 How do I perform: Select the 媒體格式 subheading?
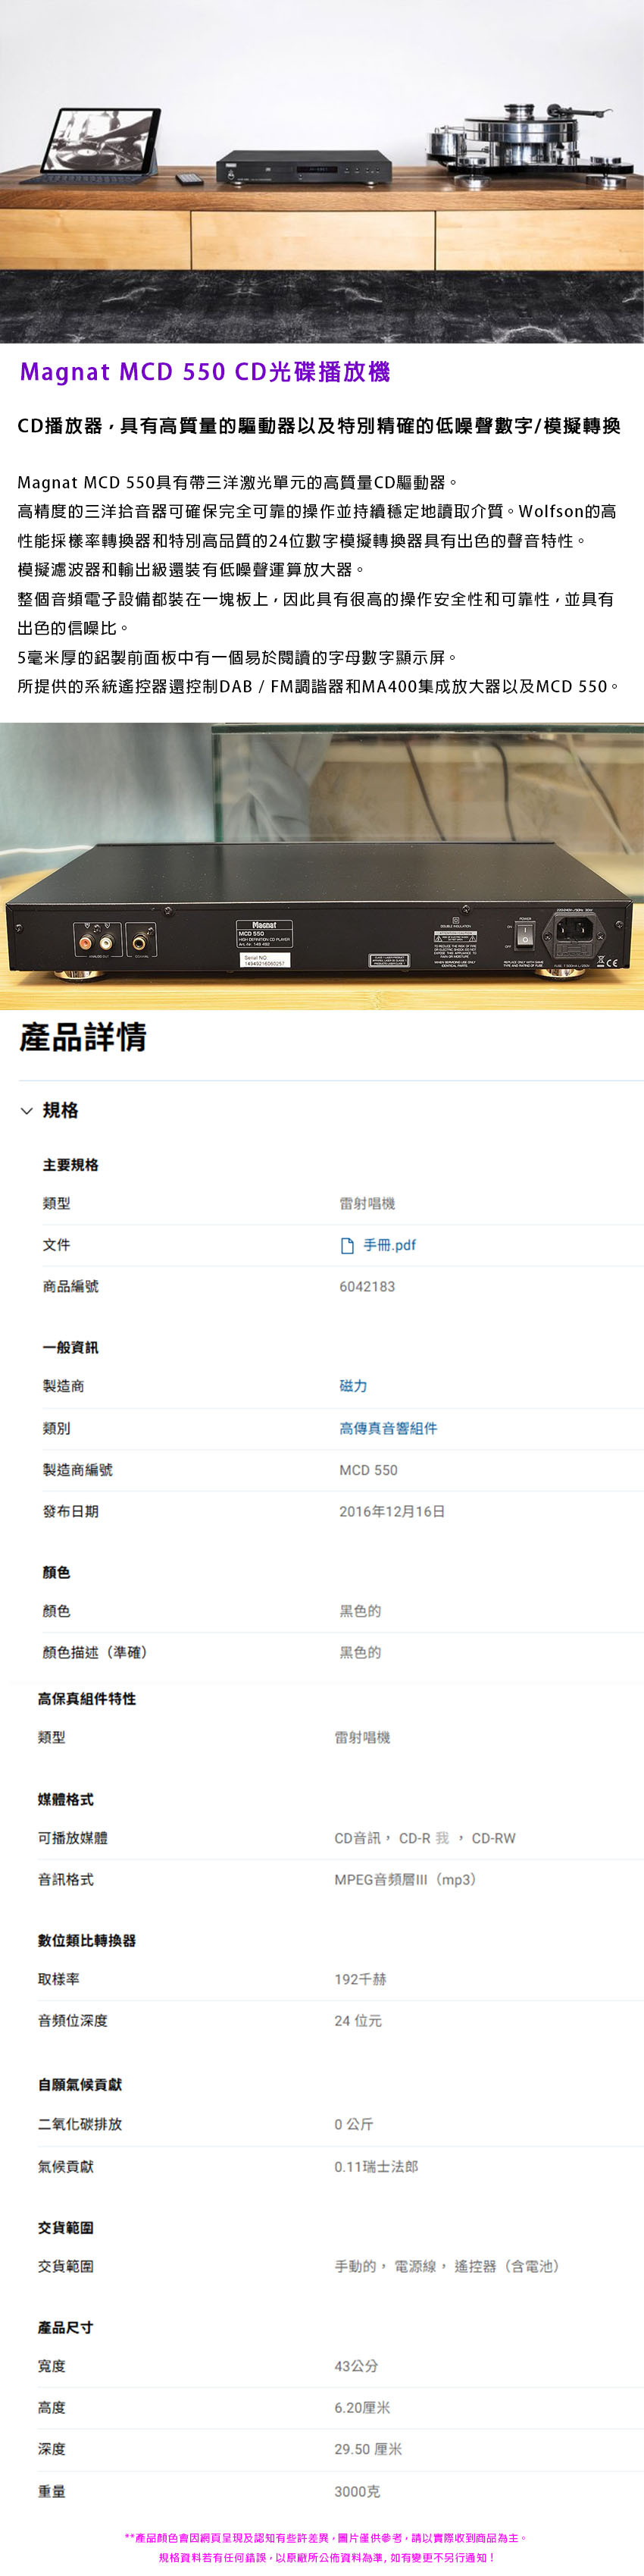point(66,1799)
